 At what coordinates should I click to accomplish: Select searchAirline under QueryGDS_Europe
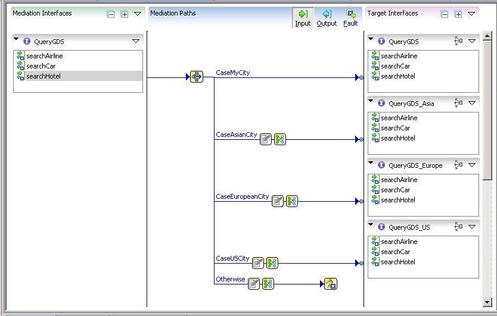pos(399,180)
